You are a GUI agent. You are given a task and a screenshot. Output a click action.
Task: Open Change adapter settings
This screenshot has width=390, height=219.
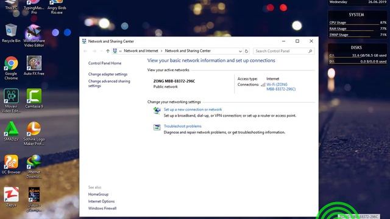click(x=108, y=74)
